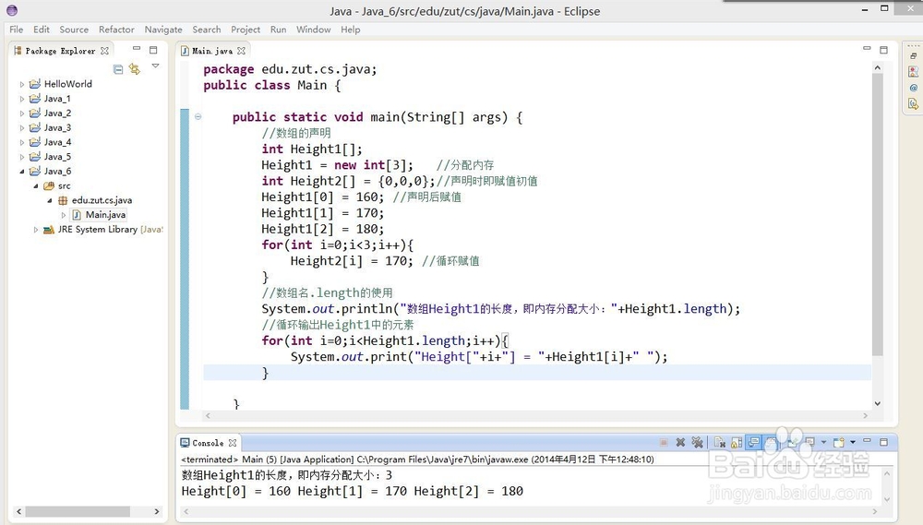
Task: Collapse the edu.zut.cs.java package
Action: coord(50,201)
